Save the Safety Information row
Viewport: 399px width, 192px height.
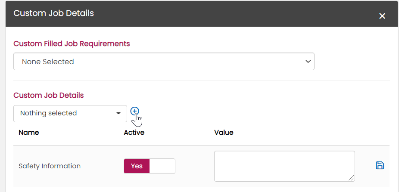point(380,165)
